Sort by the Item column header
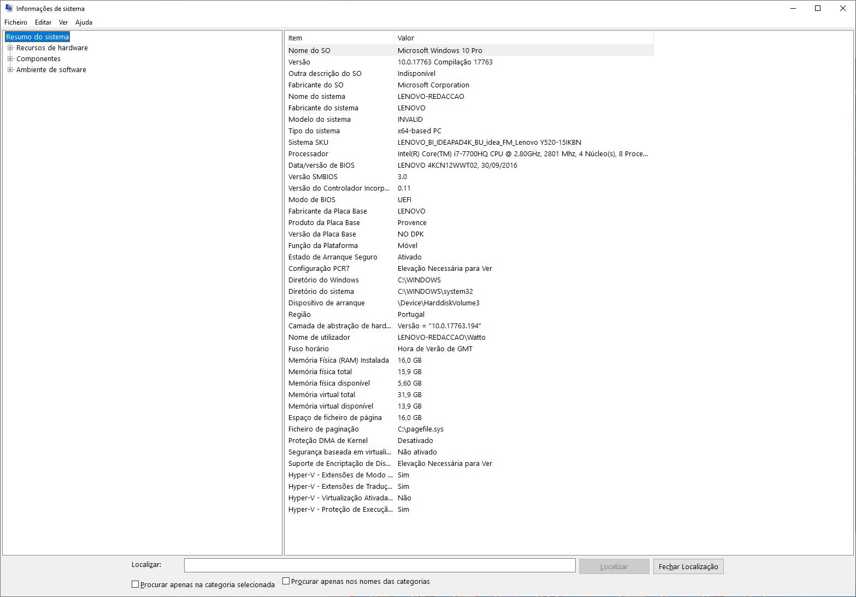 click(x=339, y=38)
